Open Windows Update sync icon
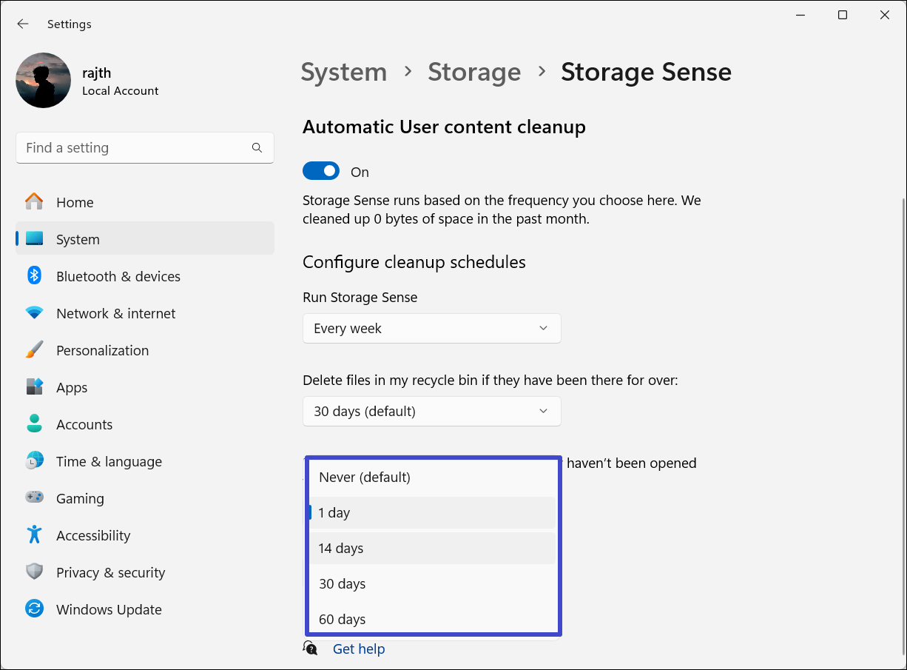 click(34, 609)
